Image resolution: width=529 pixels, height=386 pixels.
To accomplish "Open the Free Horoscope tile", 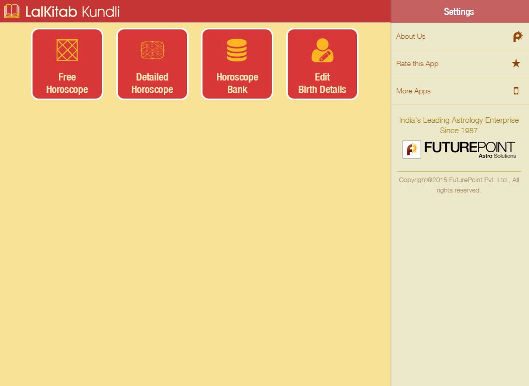I will [67, 64].
